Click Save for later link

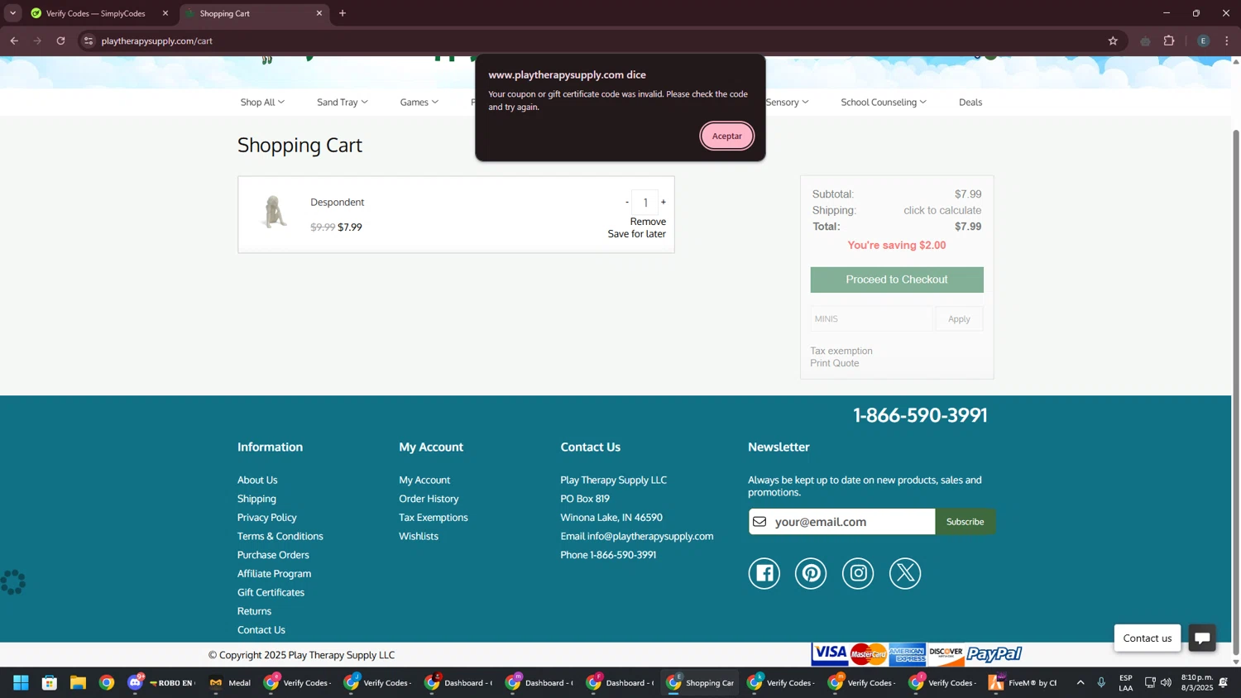click(x=636, y=234)
